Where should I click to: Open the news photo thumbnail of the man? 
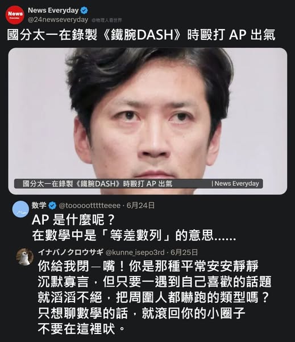(148, 121)
